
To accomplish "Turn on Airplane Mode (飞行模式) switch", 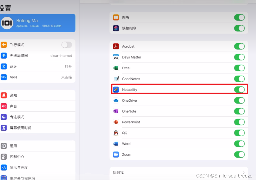I will (67, 45).
